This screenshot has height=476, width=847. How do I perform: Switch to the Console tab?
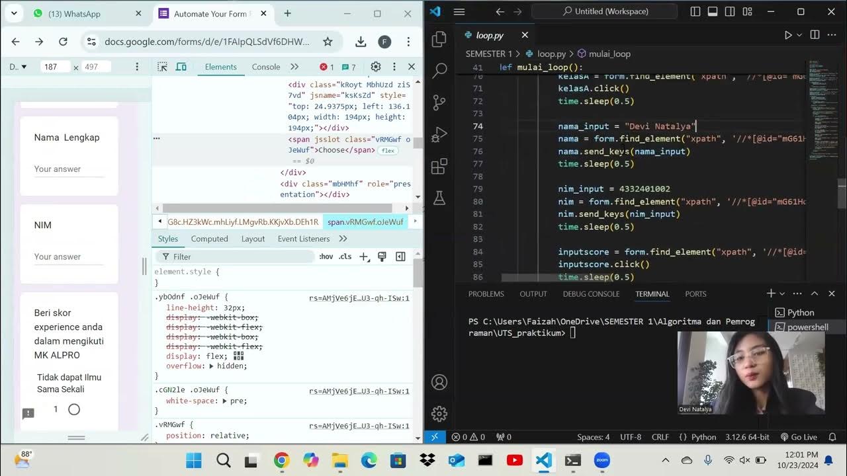coord(266,67)
